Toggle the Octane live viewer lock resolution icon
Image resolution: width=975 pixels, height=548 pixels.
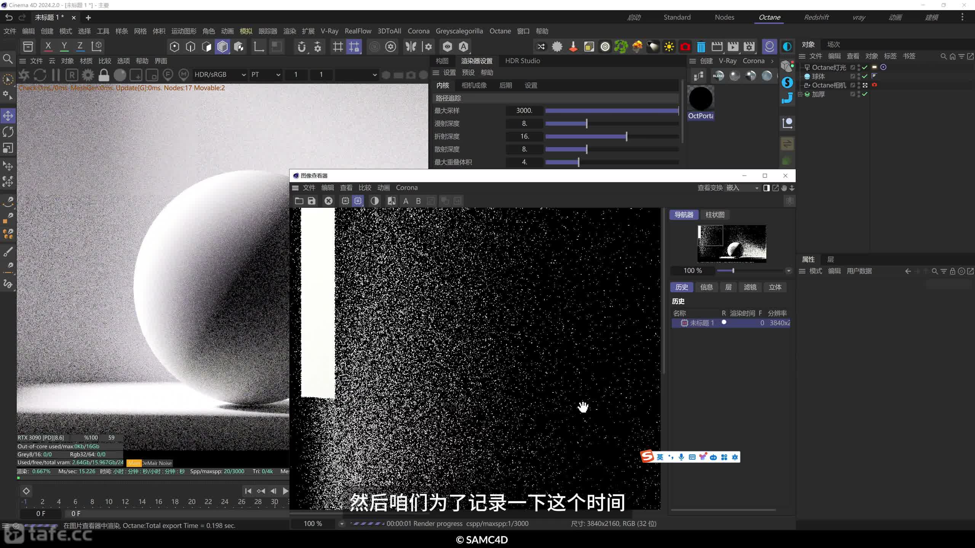coord(104,75)
